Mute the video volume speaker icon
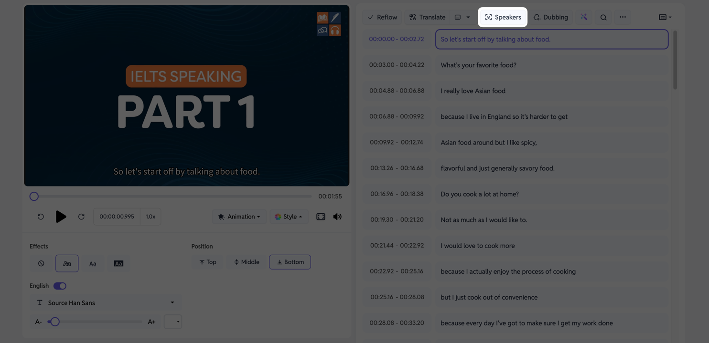 (x=337, y=217)
